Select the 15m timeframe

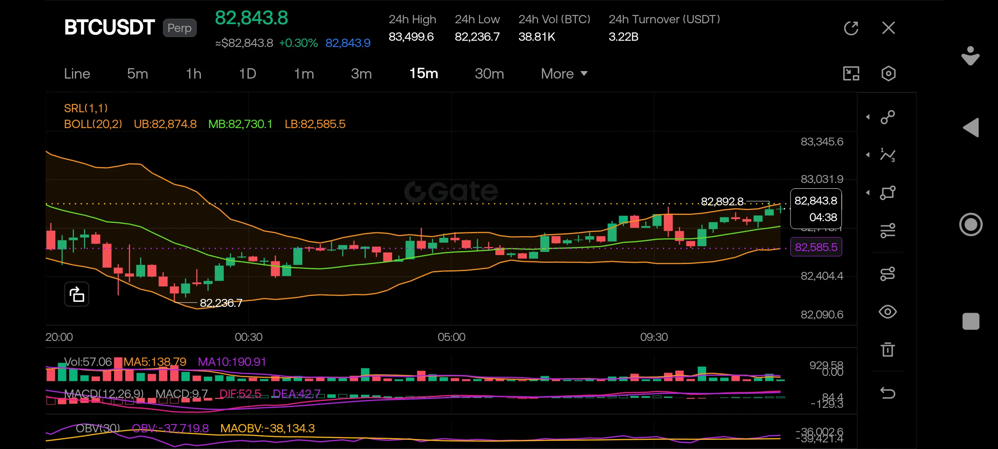click(x=424, y=74)
